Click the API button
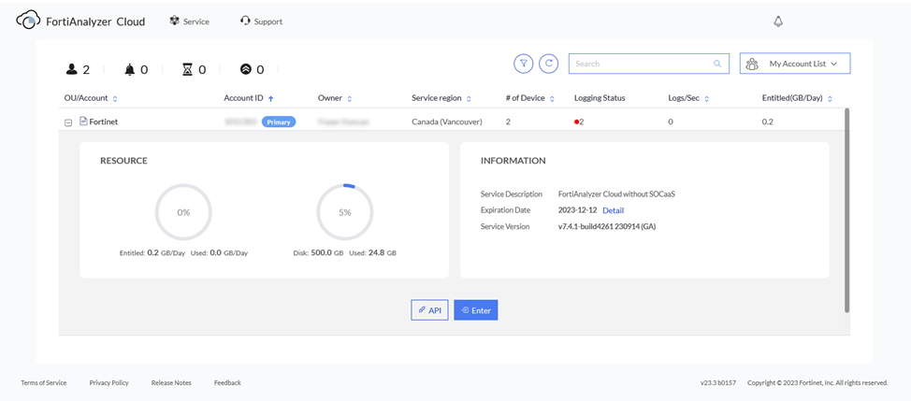911x401 pixels. (429, 310)
